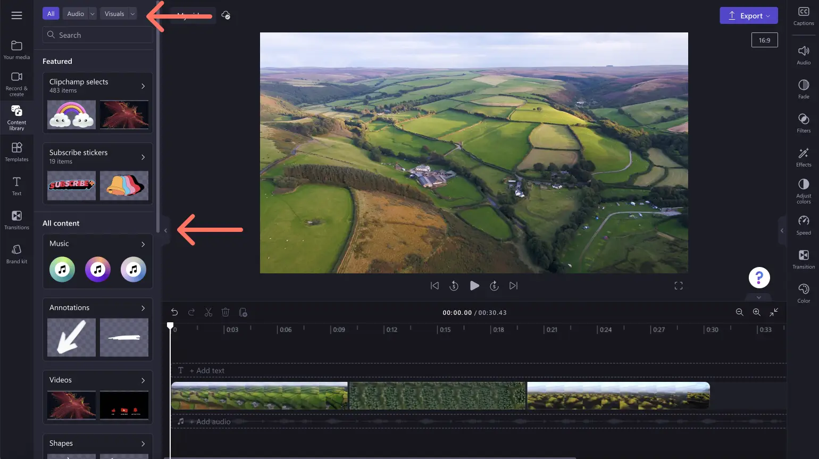Open Fade panel
This screenshot has width=819, height=459.
point(804,89)
